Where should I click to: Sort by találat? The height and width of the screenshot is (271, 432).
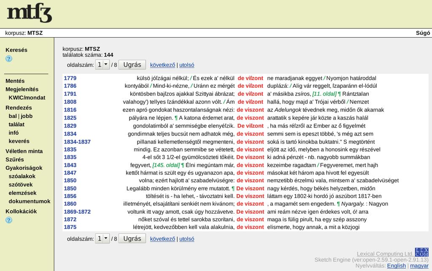(x=16, y=125)
